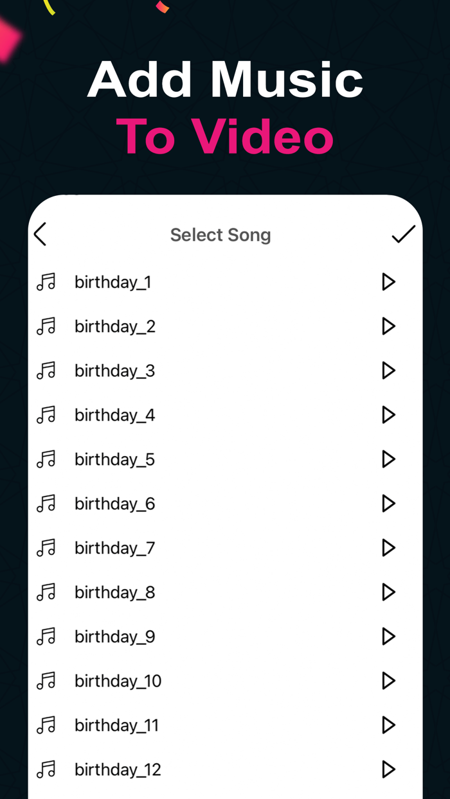Play a preview of birthday_2
This screenshot has height=799, width=450.
coord(388,326)
